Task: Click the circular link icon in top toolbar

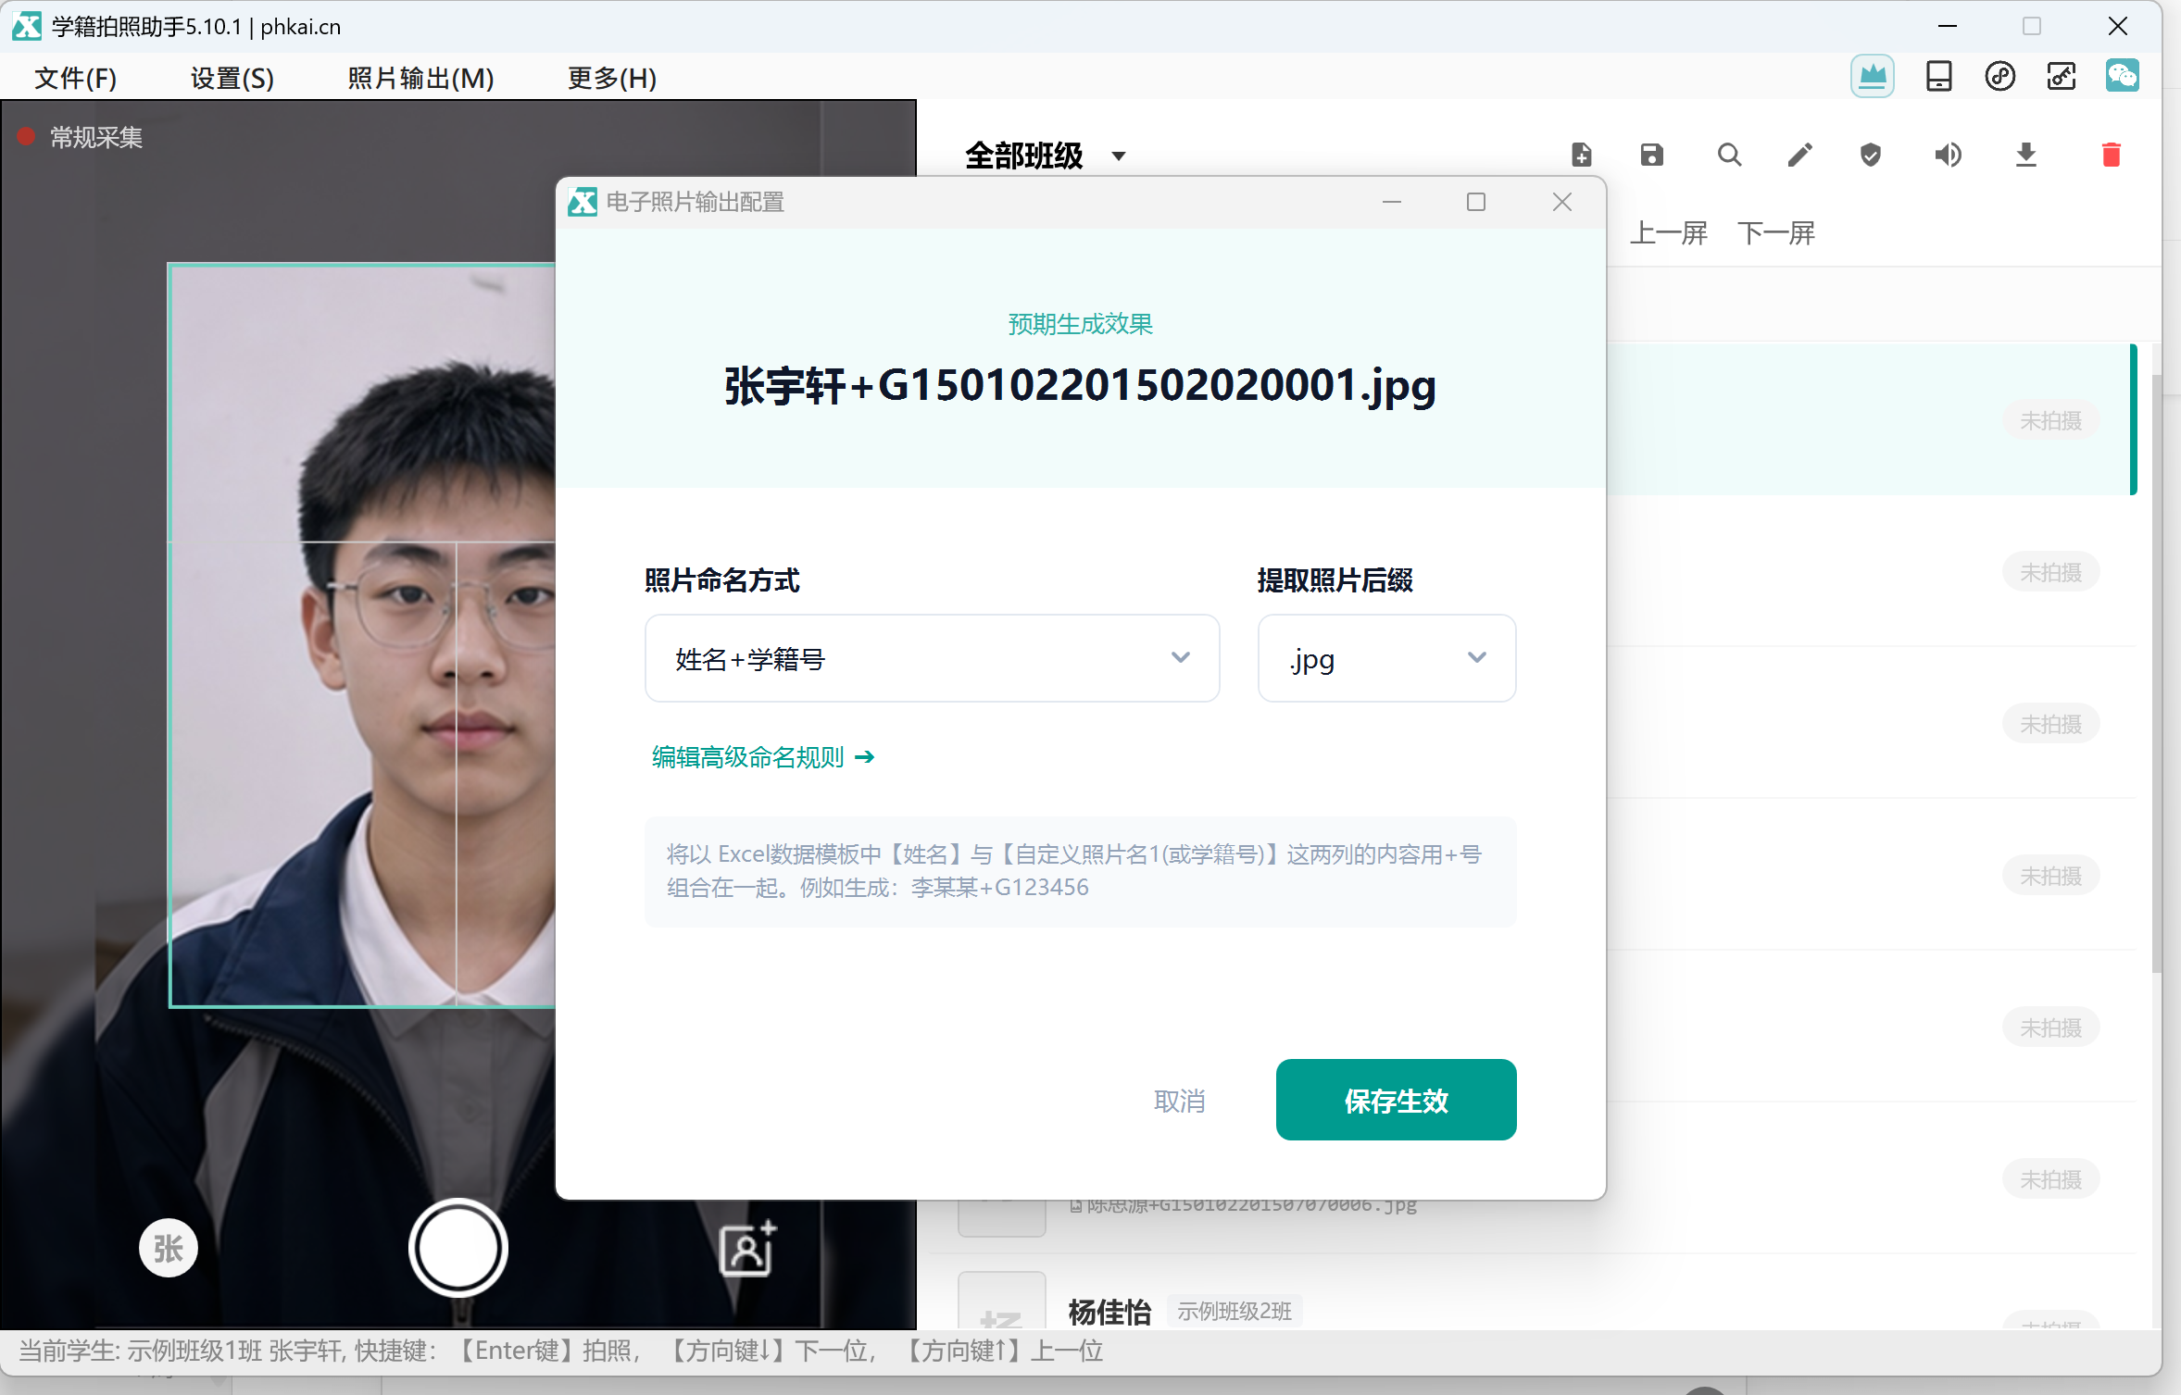Action: click(1999, 76)
